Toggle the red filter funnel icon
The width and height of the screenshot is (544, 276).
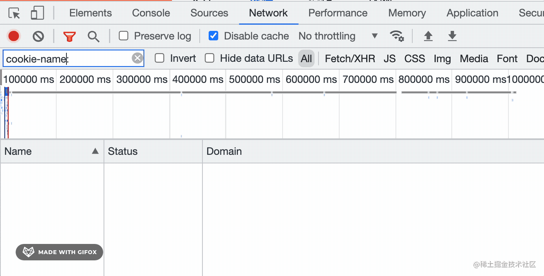click(70, 36)
